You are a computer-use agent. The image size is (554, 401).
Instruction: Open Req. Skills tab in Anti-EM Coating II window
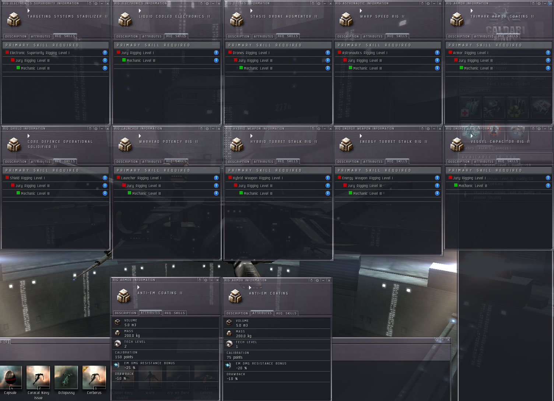(x=175, y=313)
